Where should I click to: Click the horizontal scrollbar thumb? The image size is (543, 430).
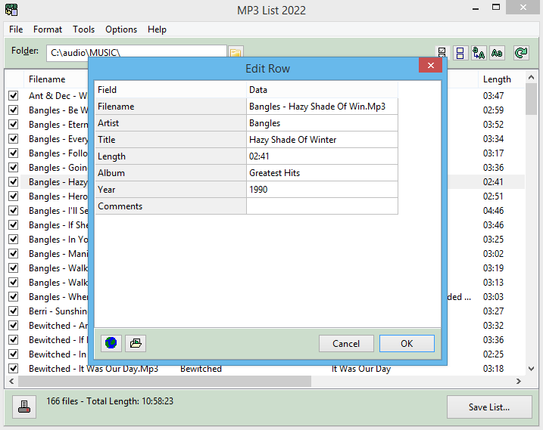click(164, 382)
